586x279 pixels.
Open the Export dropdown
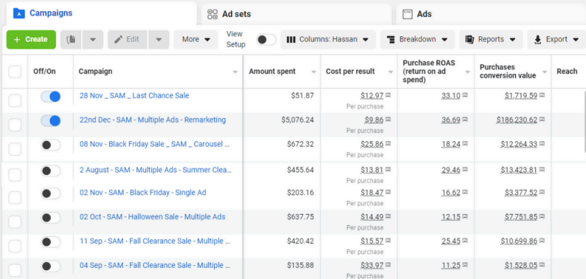pos(557,40)
